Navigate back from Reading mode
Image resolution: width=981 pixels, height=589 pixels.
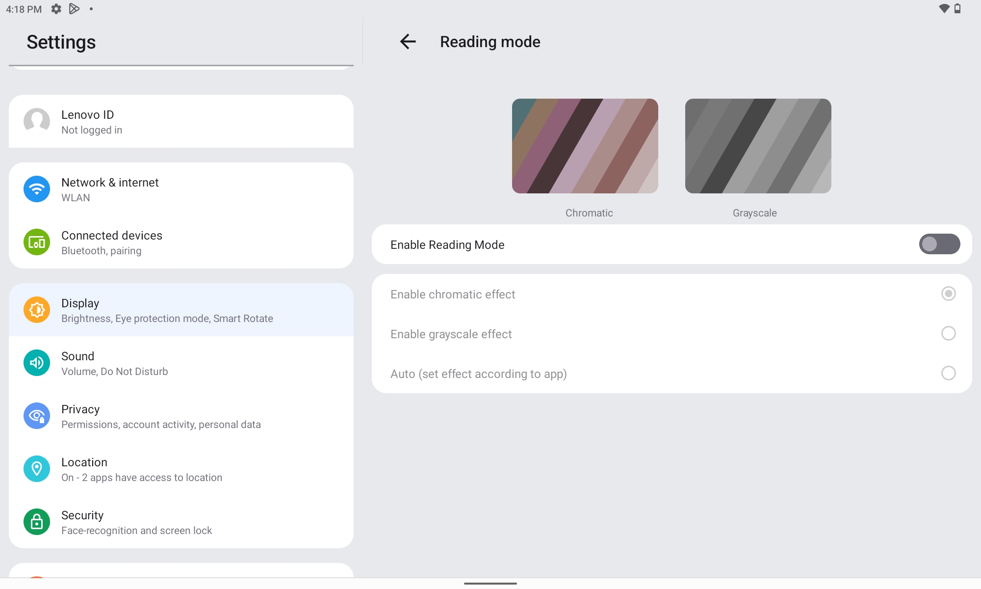[407, 41]
